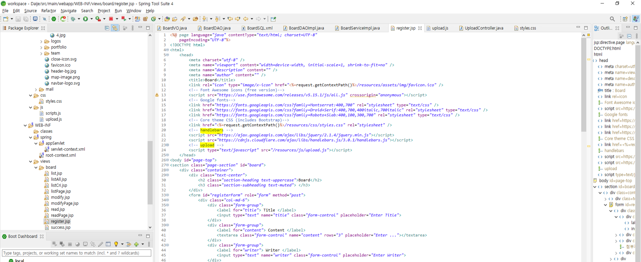Collapse the WEB-INF folder
This screenshot has width=641, height=262.
[x=25, y=125]
